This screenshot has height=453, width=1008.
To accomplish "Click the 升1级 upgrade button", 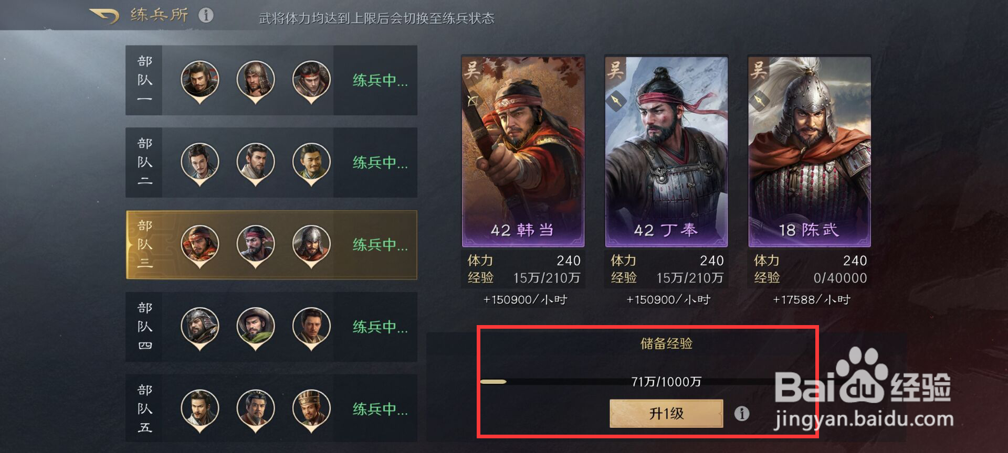I will 666,414.
